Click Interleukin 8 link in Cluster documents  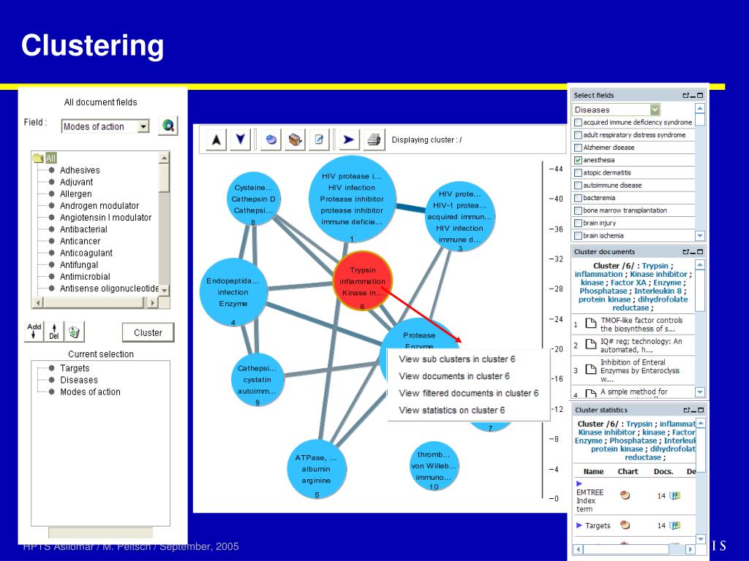658,291
